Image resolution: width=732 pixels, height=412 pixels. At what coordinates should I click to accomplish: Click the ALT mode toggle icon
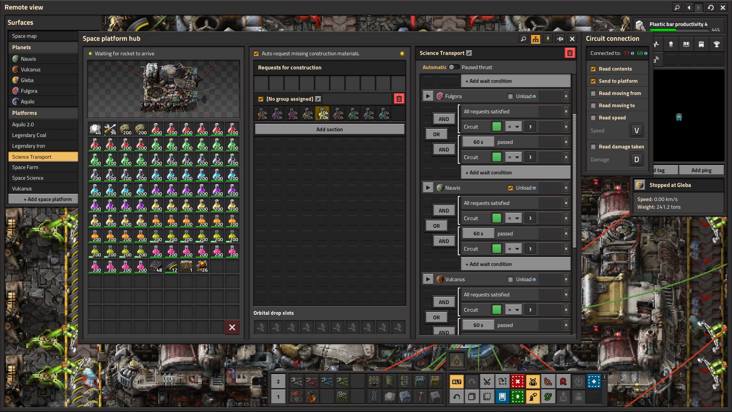(456, 381)
